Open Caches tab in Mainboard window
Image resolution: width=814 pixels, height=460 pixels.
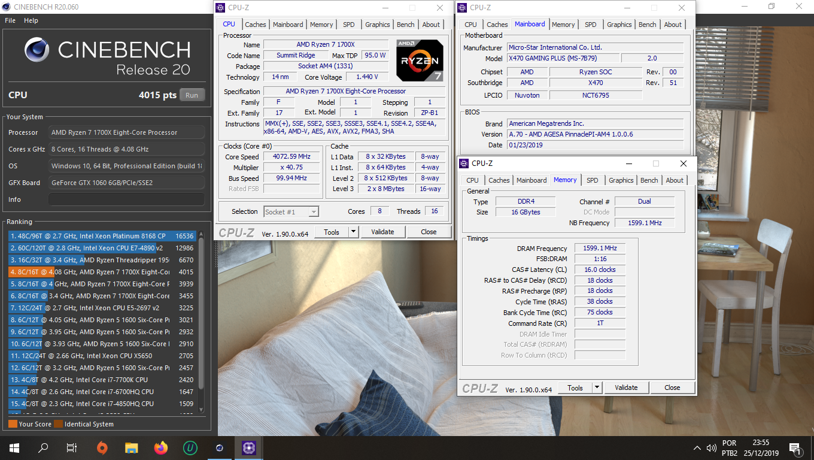(x=497, y=25)
